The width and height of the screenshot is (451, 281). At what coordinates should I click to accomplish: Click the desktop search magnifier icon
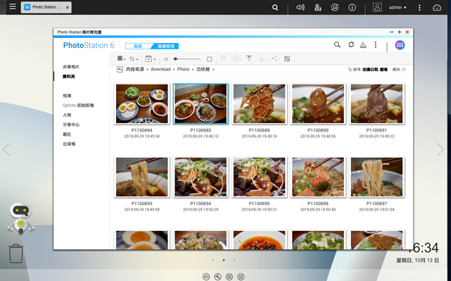point(275,8)
